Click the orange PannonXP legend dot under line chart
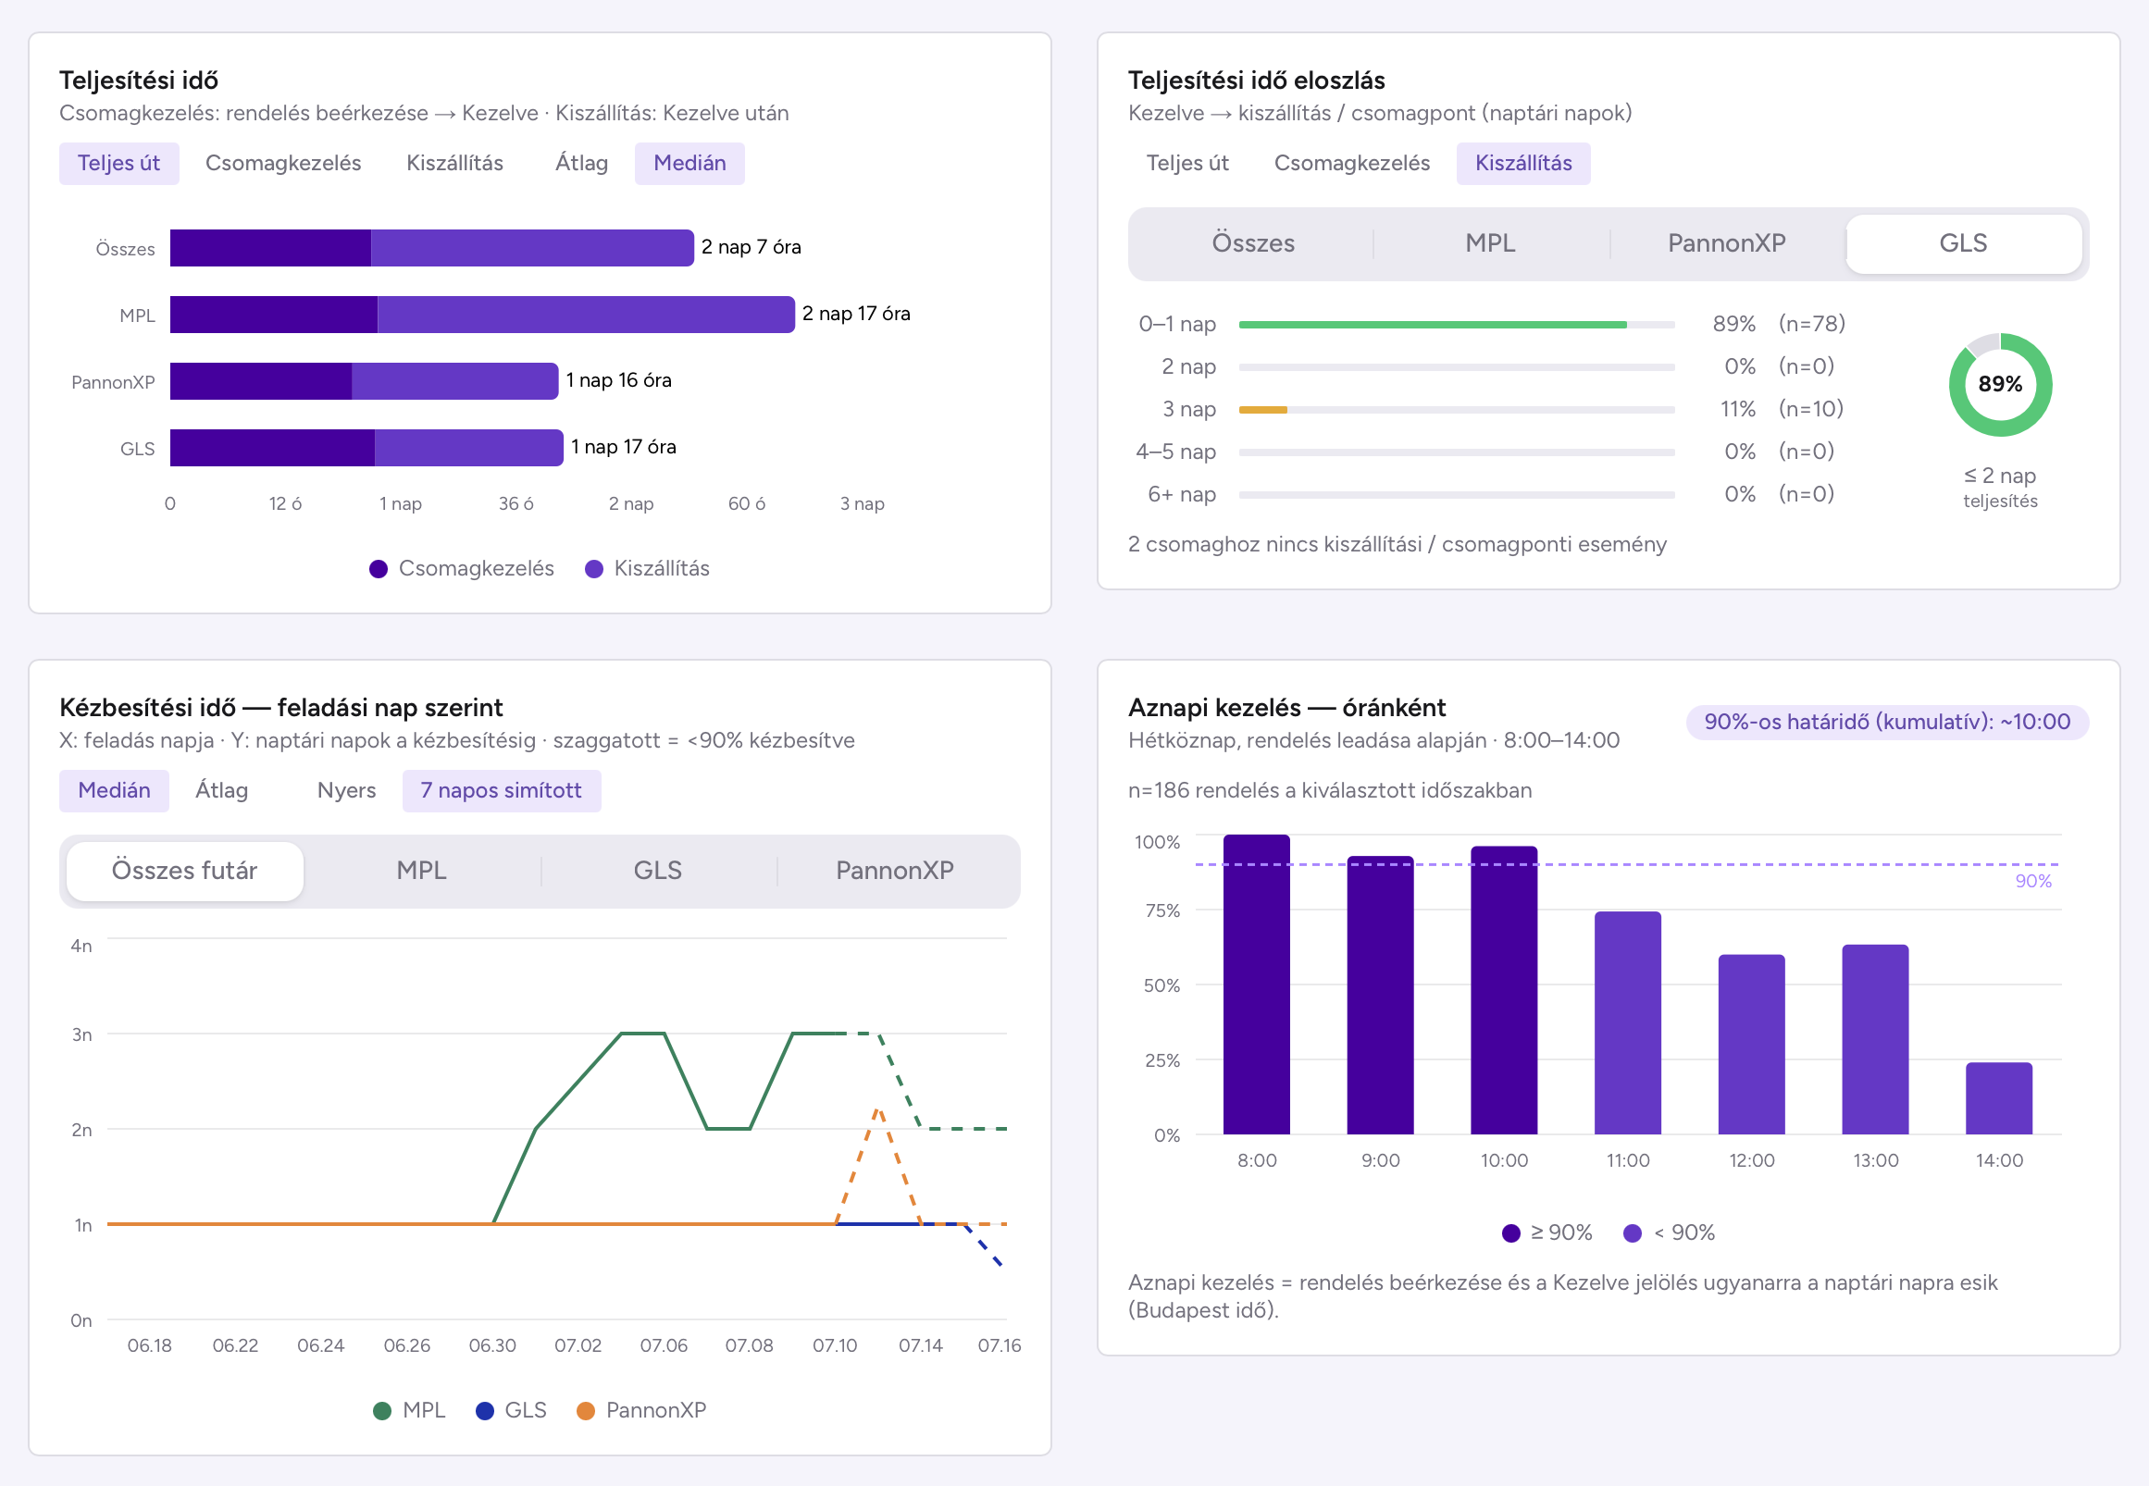Screen dimensions: 2149x1486 click(586, 1411)
